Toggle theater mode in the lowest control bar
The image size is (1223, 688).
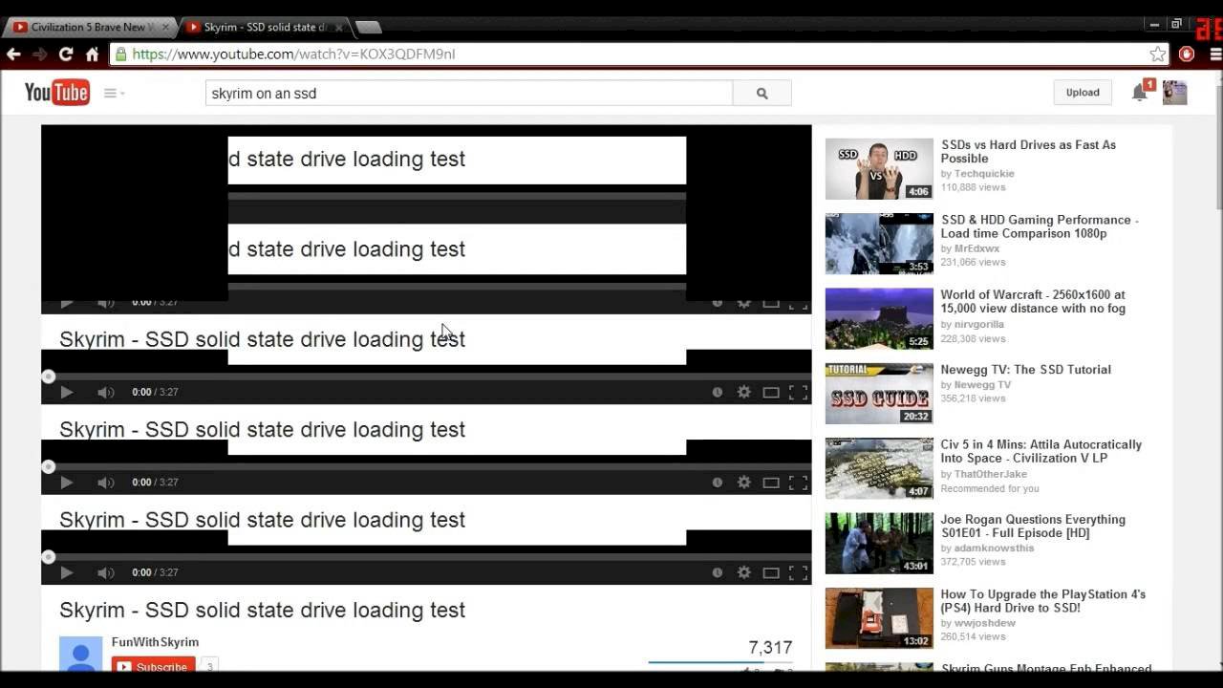pyautogui.click(x=771, y=572)
